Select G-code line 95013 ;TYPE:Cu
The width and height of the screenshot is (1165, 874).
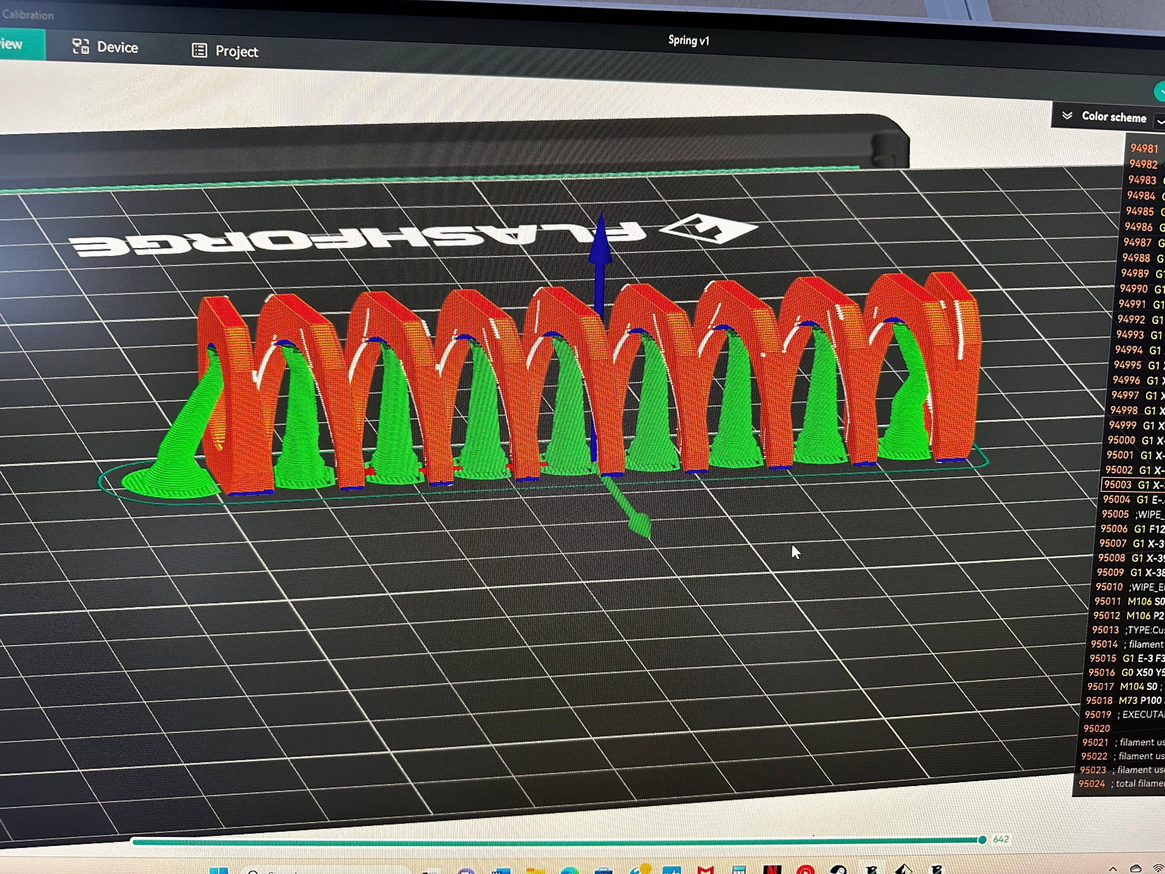tap(1128, 630)
